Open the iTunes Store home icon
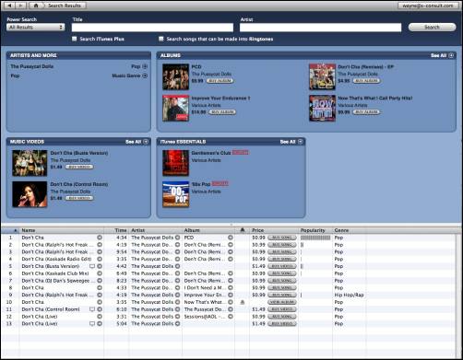463x360 pixels. pos(36,6)
